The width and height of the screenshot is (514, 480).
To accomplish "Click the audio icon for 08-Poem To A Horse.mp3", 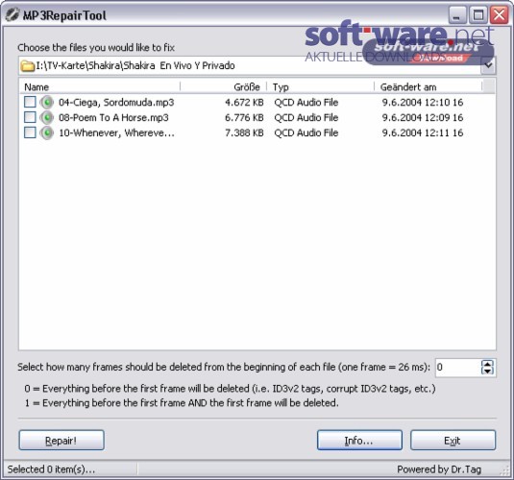I will [x=46, y=117].
